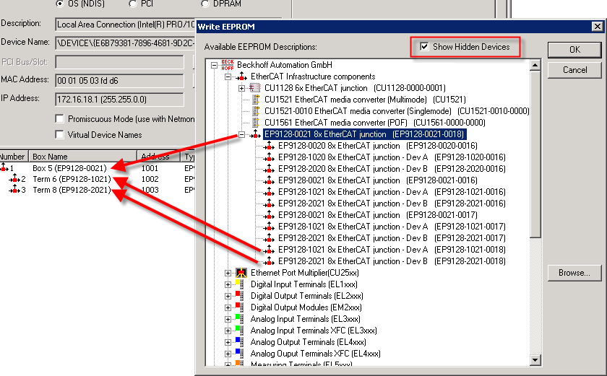
Task: Uncheck the Show Hidden Devices checkbox
Action: tap(424, 47)
